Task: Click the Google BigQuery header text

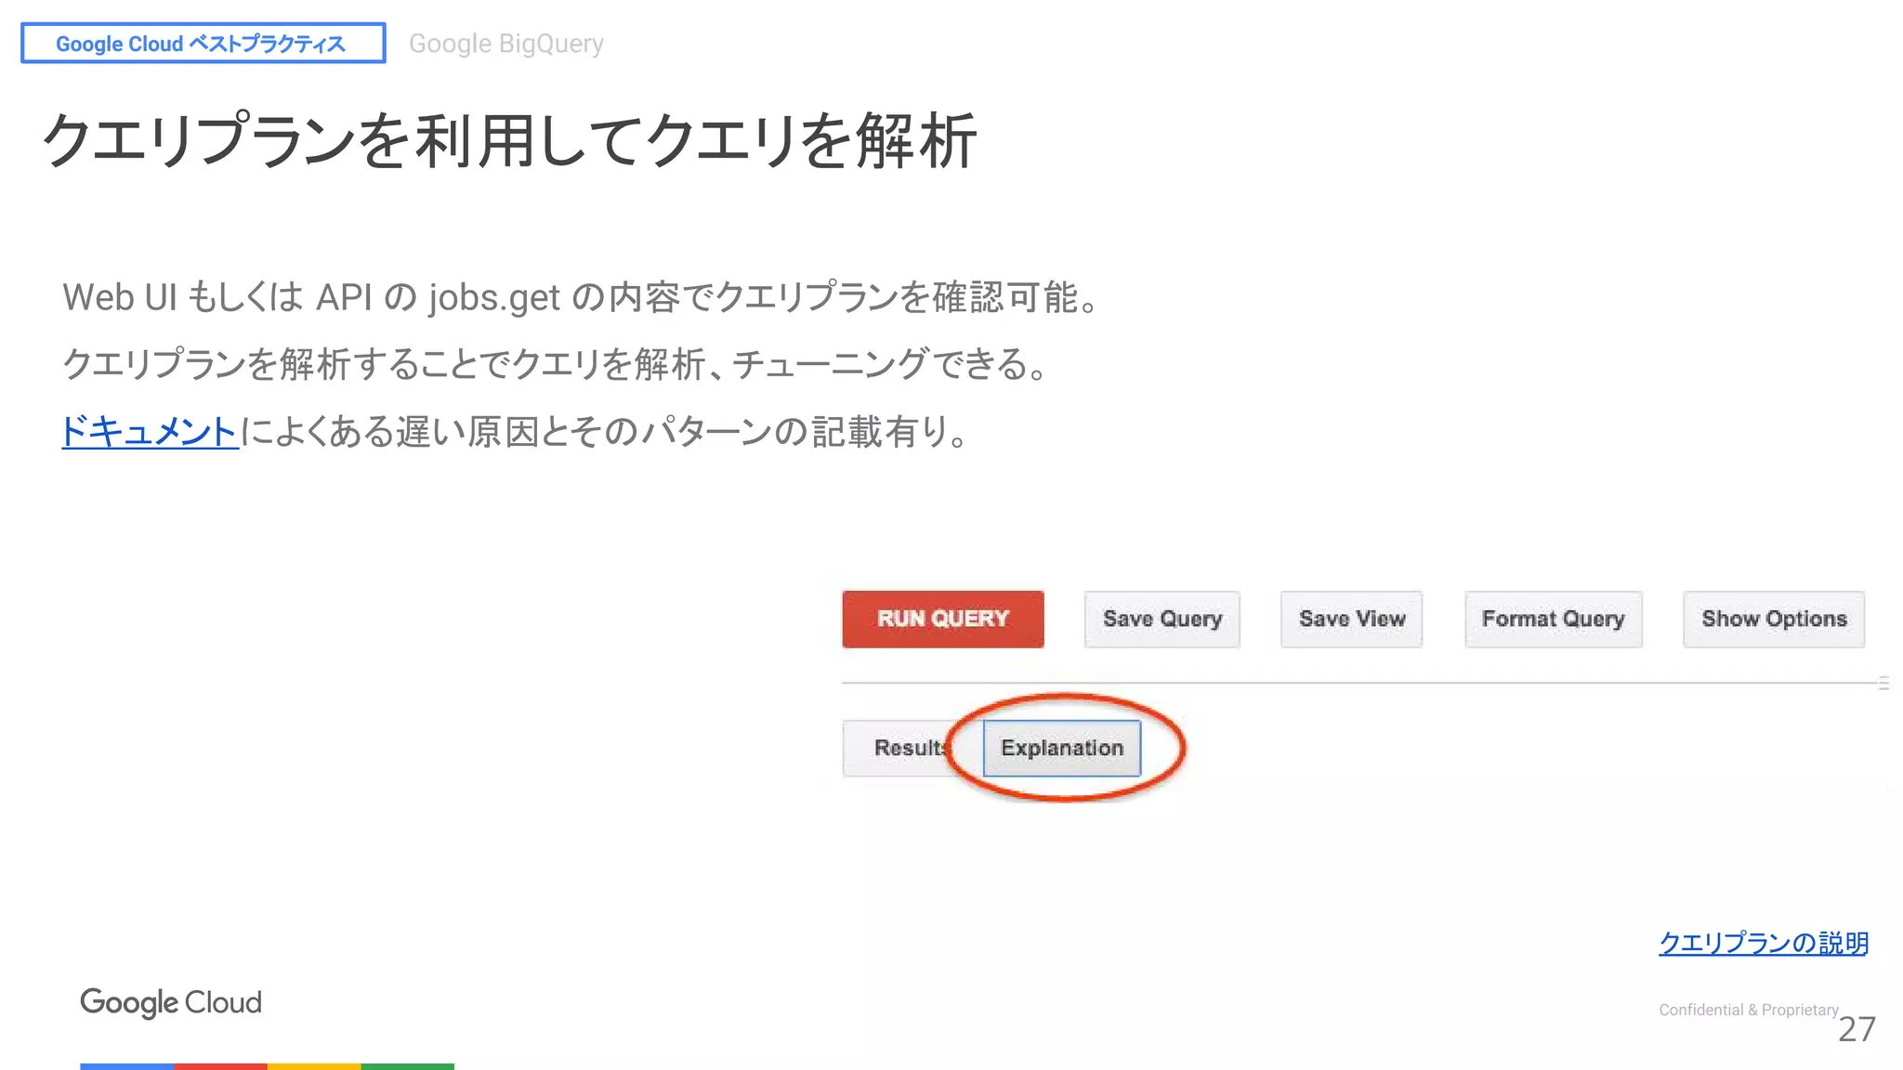Action: coord(506,44)
